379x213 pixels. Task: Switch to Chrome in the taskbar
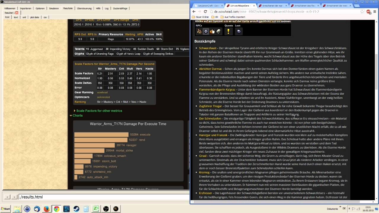(x=56, y=209)
